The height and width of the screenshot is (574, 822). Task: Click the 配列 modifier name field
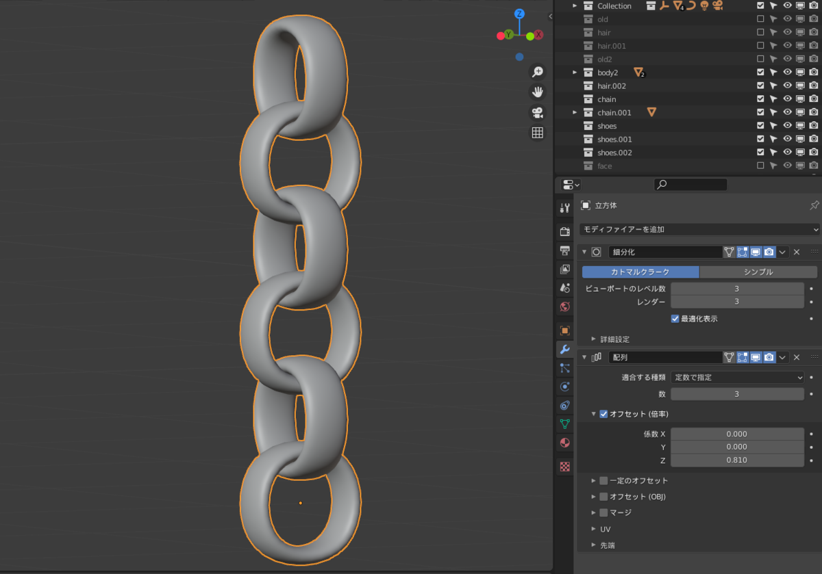(664, 357)
